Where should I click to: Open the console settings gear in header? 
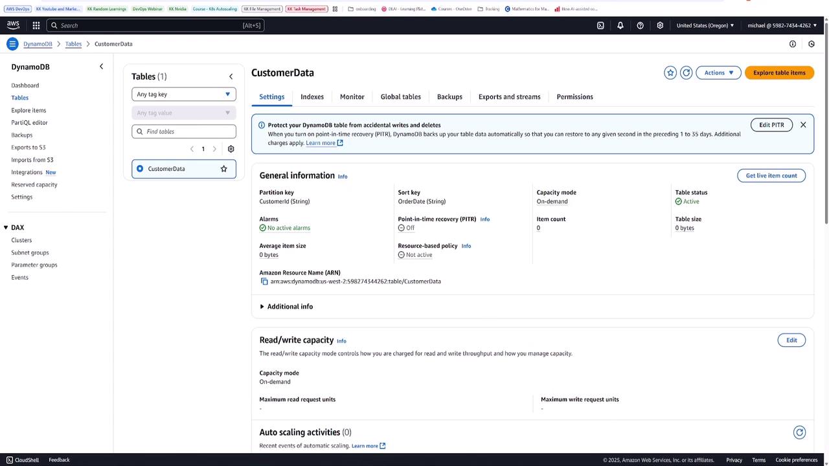click(x=660, y=25)
